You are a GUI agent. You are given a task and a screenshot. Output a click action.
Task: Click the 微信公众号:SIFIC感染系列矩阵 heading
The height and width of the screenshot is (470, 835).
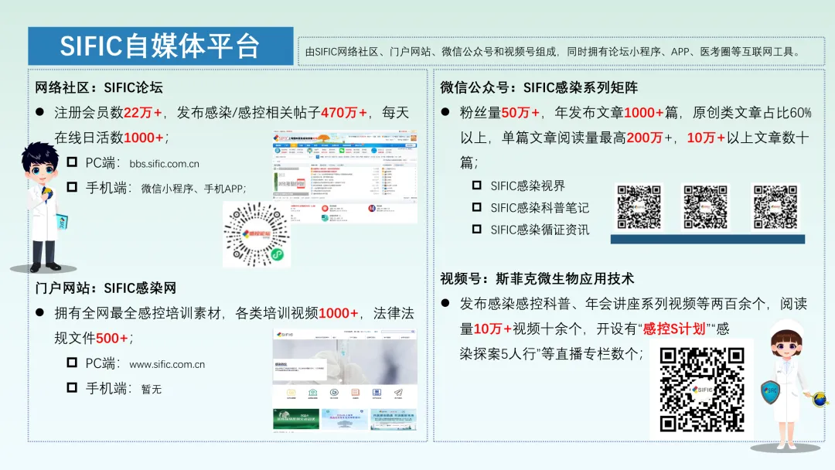pyautogui.click(x=538, y=88)
